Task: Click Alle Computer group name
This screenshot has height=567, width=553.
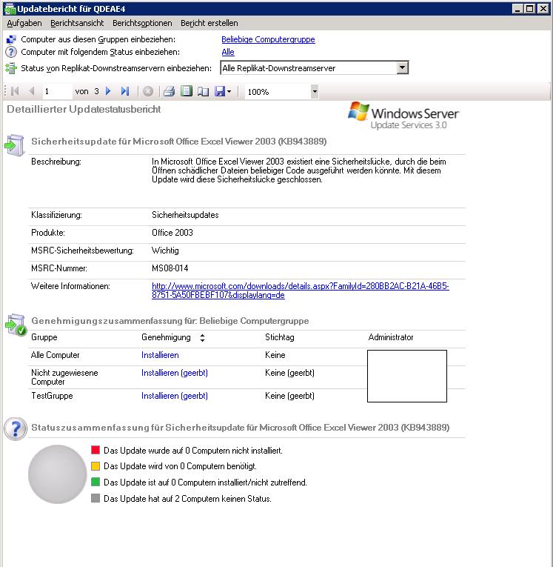Action: pyautogui.click(x=56, y=355)
